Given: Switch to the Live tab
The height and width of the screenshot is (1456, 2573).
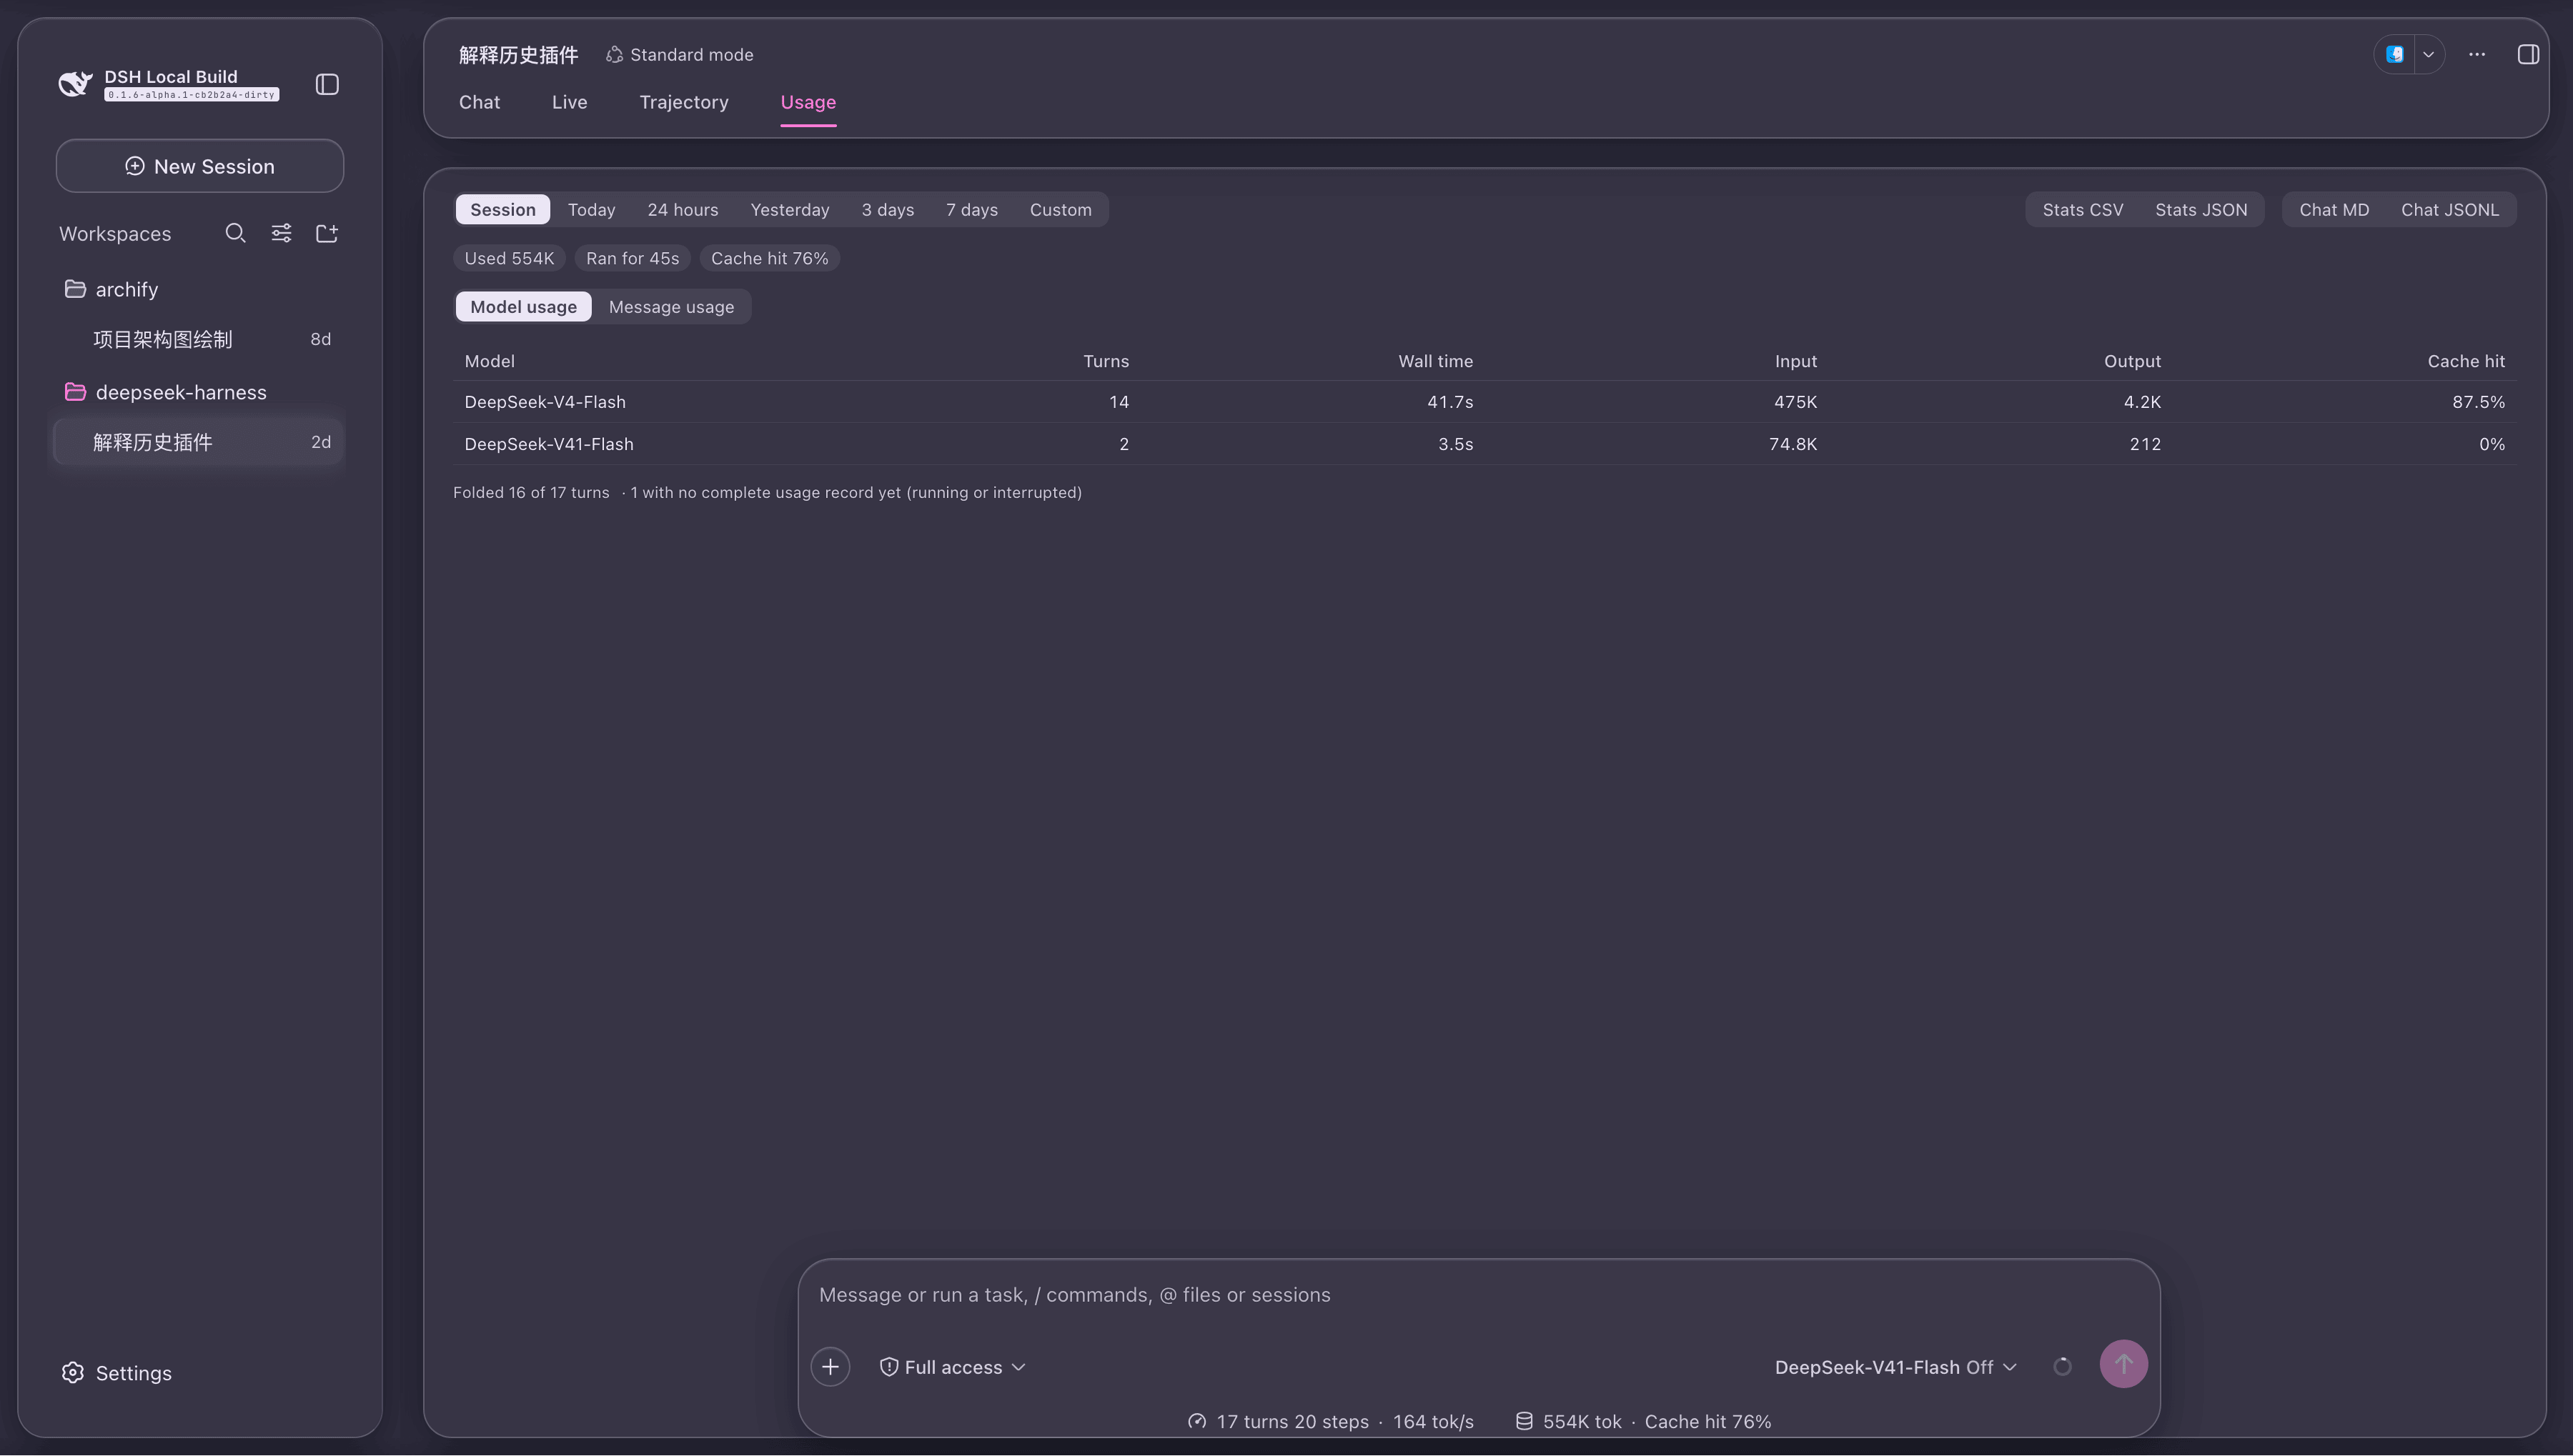Looking at the screenshot, I should coord(569,102).
